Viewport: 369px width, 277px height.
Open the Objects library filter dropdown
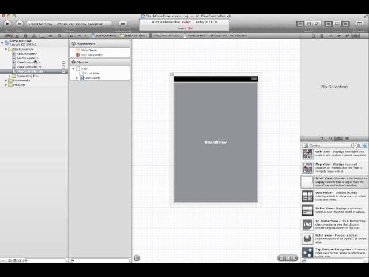click(328, 145)
